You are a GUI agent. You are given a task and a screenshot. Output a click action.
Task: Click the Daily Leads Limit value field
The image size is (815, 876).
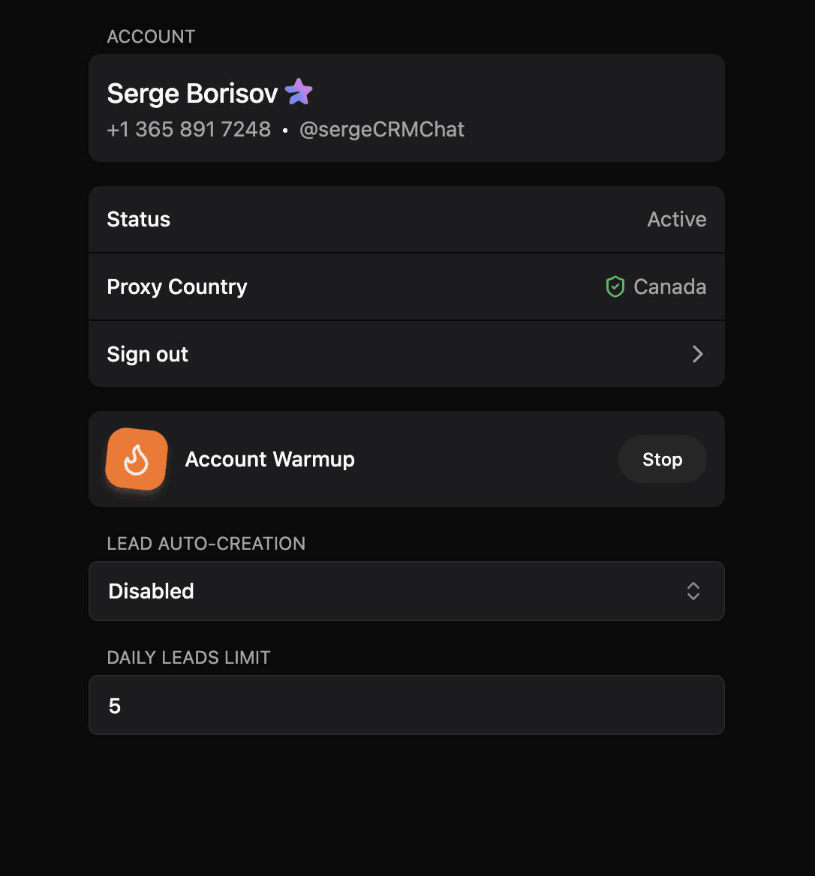tap(407, 704)
